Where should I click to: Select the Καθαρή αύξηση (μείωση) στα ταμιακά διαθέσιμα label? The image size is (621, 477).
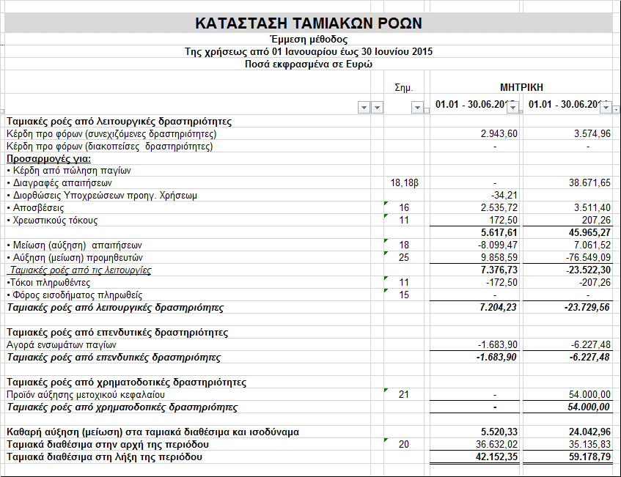(x=153, y=432)
